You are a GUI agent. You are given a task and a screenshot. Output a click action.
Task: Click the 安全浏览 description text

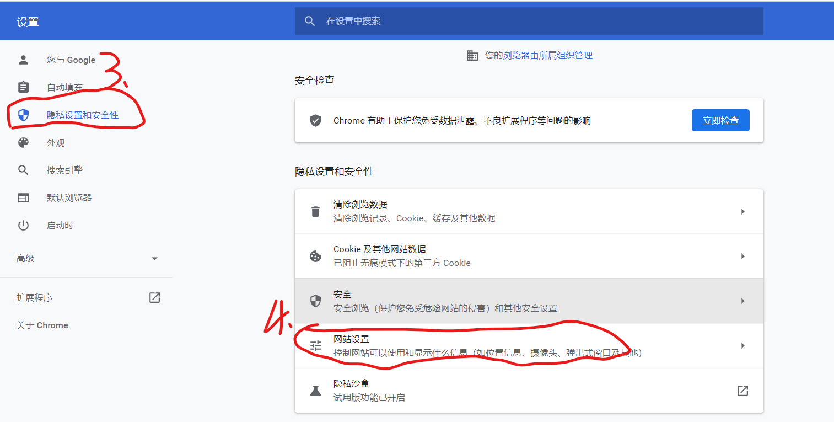tap(445, 308)
